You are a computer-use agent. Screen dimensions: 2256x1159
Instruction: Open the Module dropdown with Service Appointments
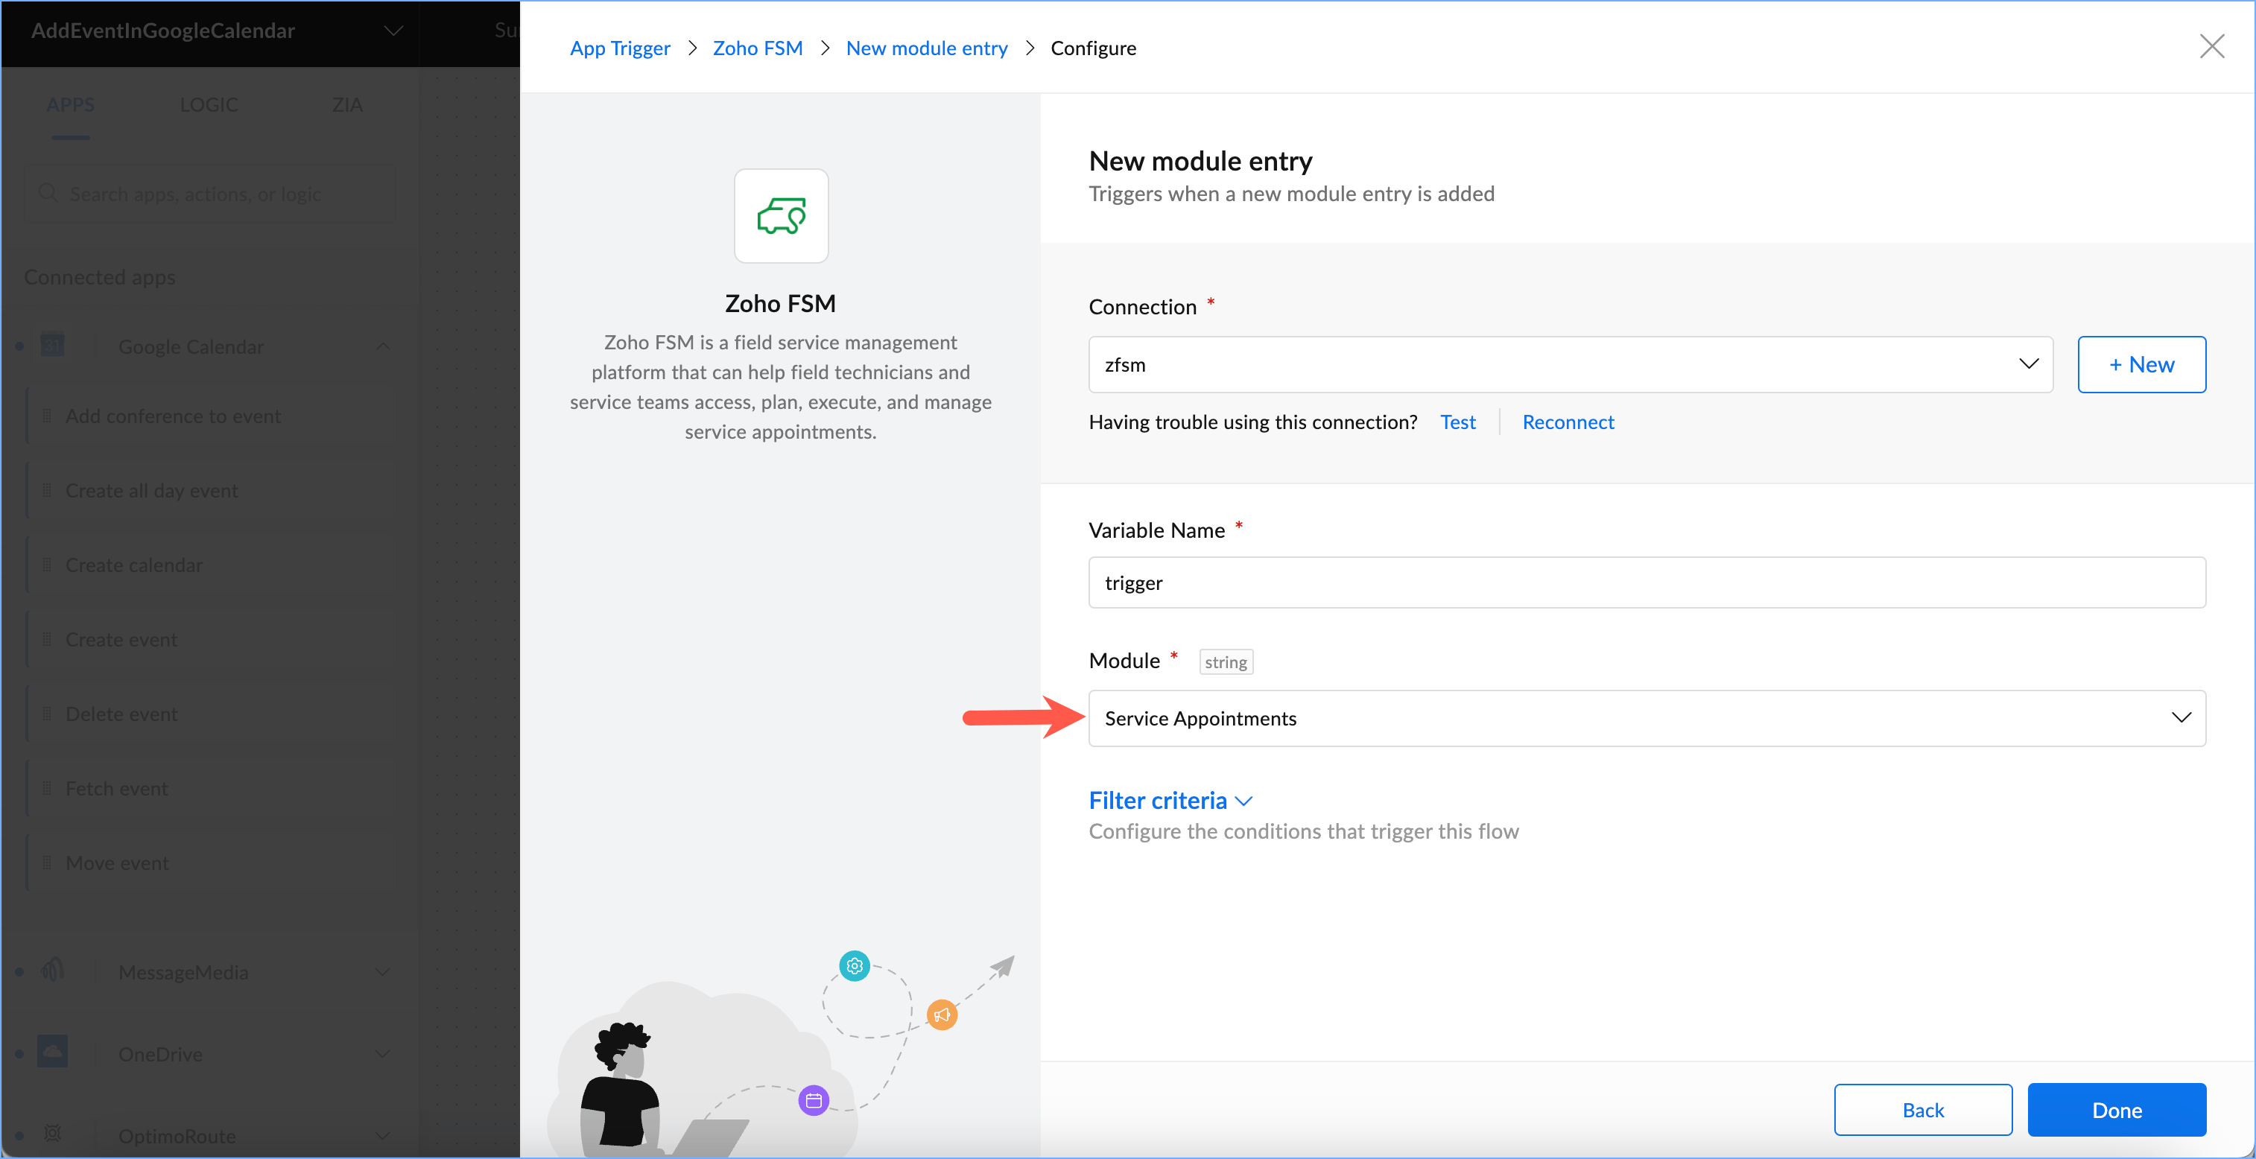coord(1646,718)
